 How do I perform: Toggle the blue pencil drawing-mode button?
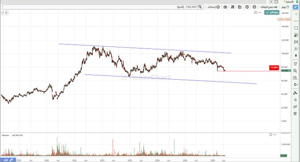point(296,7)
